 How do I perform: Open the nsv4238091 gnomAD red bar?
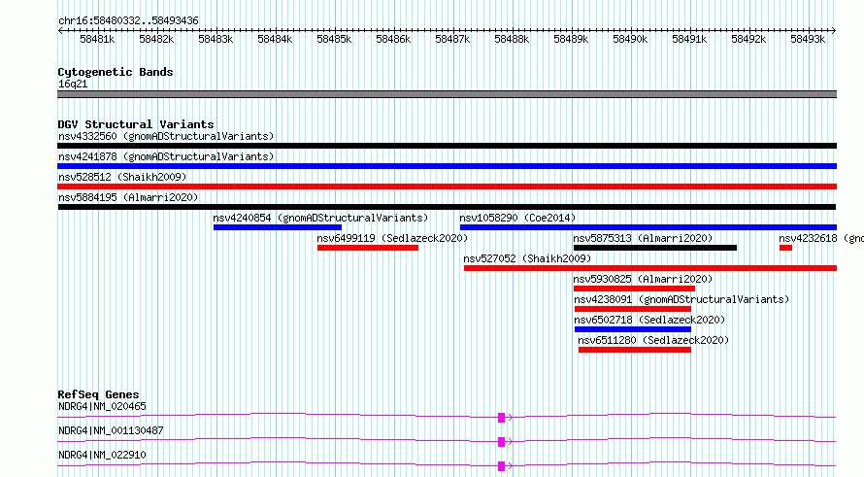[x=633, y=309]
